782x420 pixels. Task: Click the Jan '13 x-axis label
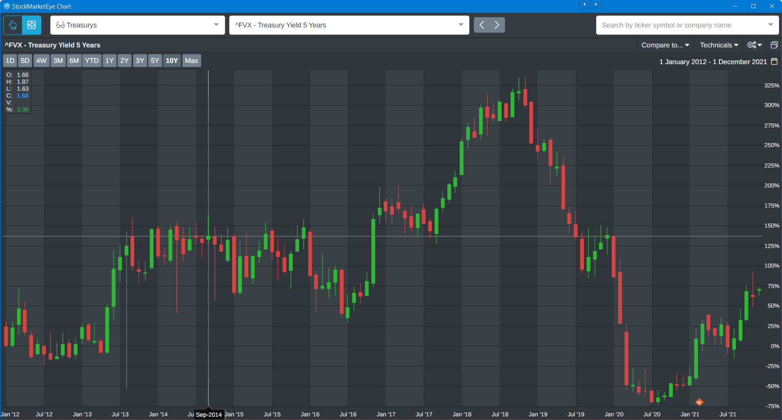[82, 414]
